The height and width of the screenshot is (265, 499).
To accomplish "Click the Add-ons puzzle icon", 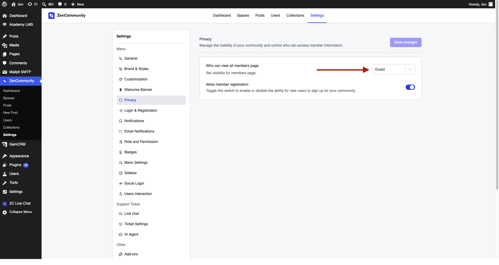I will (x=121, y=254).
